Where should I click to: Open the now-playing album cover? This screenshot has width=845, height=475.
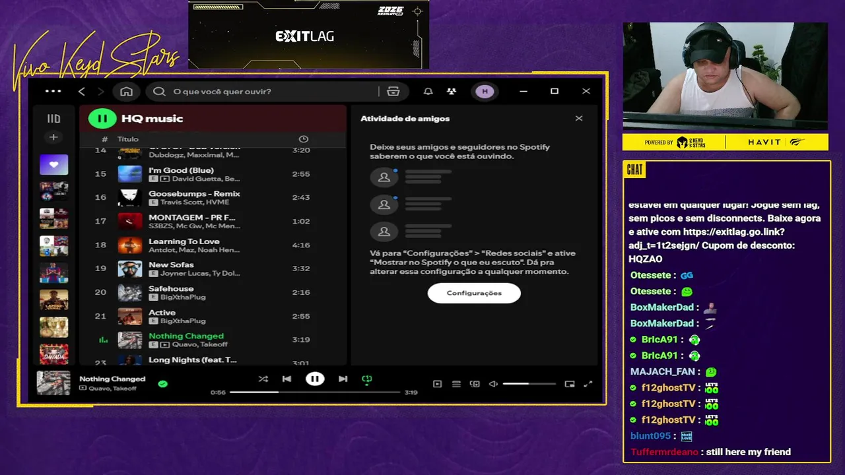click(x=53, y=383)
